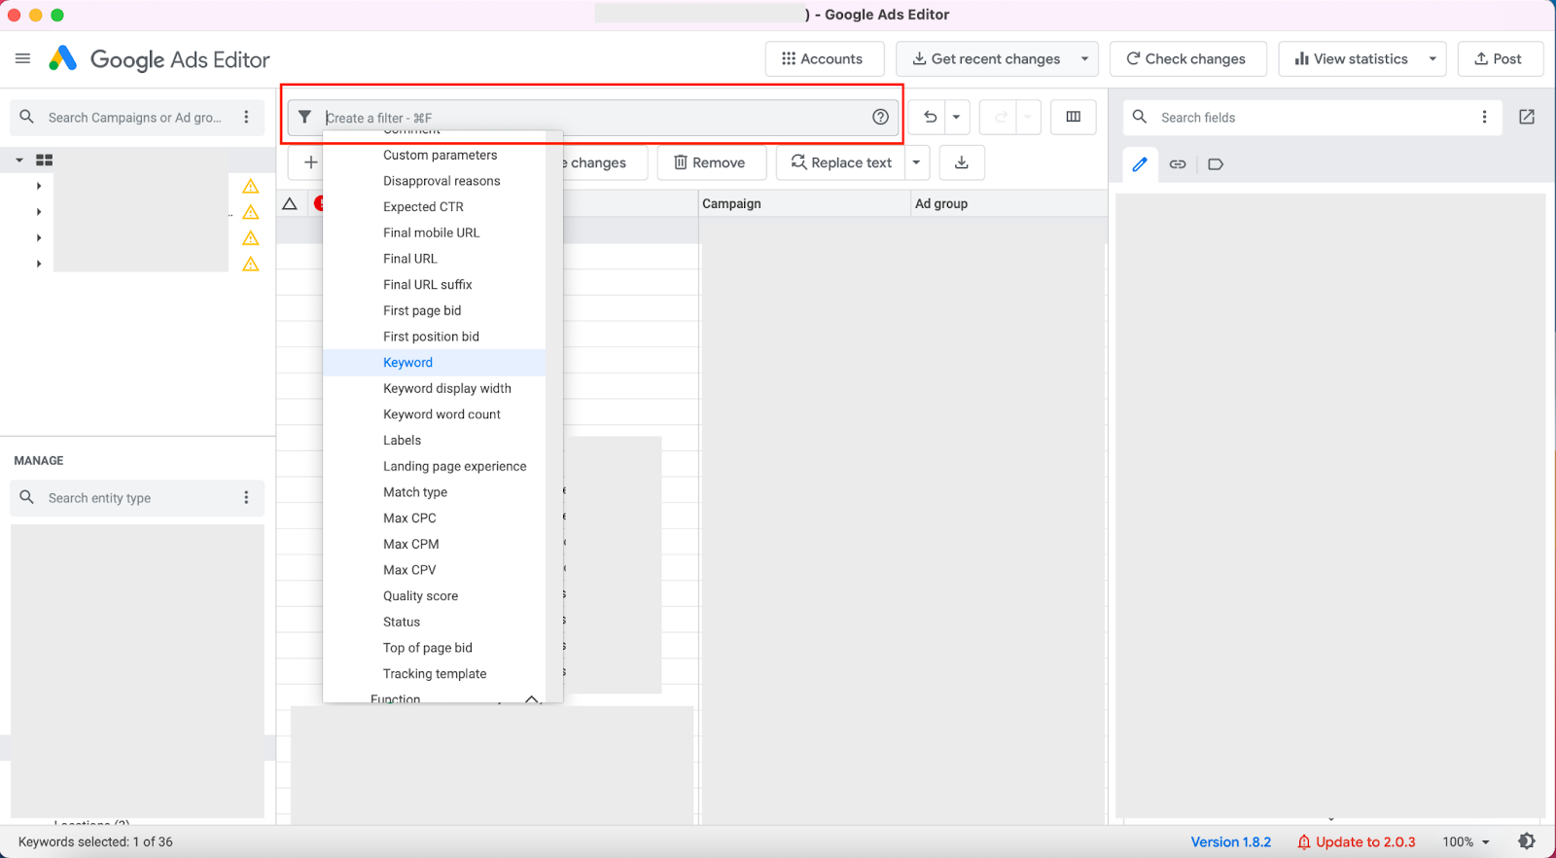The width and height of the screenshot is (1556, 858).
Task: Click the Post button
Action: click(1500, 58)
